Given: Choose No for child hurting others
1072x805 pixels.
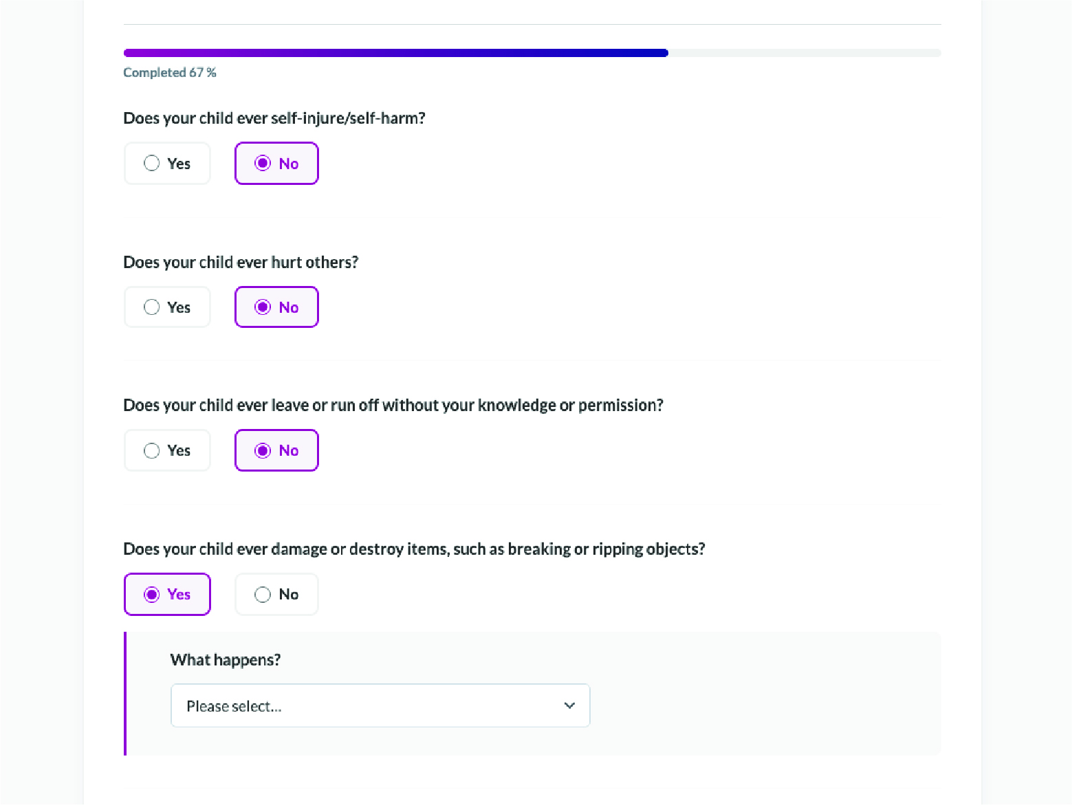Looking at the screenshot, I should (x=276, y=307).
